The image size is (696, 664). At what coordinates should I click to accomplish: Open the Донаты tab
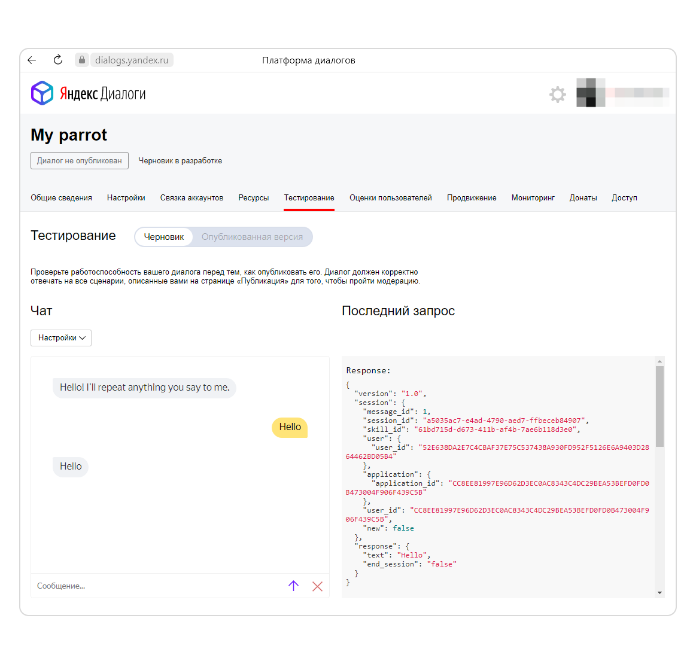(x=583, y=198)
